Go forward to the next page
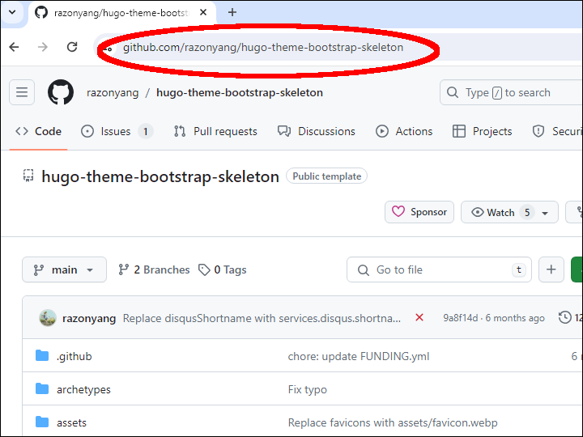This screenshot has height=437, width=583. [43, 47]
